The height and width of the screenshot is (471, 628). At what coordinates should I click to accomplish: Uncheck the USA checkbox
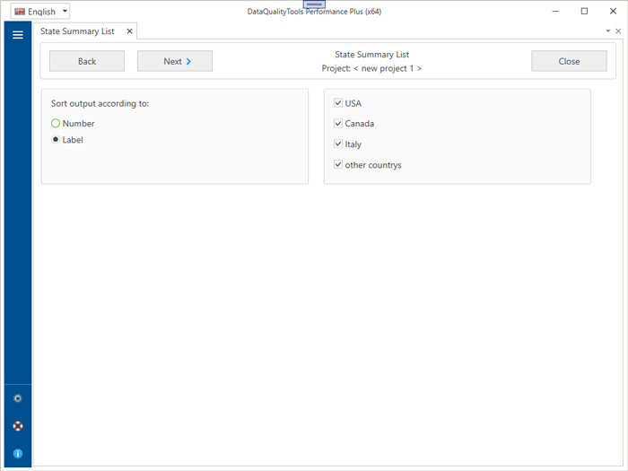[338, 103]
